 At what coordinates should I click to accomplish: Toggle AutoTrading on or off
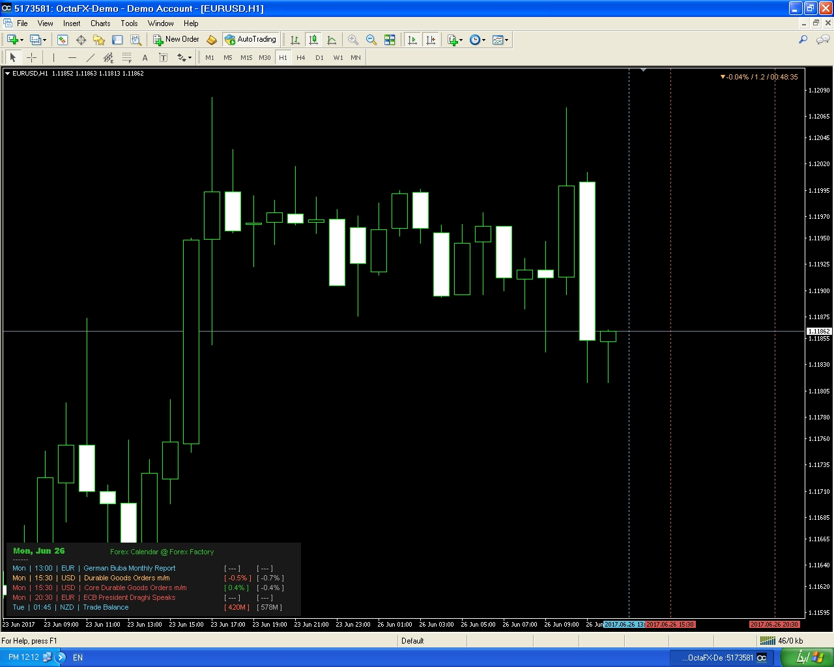251,39
